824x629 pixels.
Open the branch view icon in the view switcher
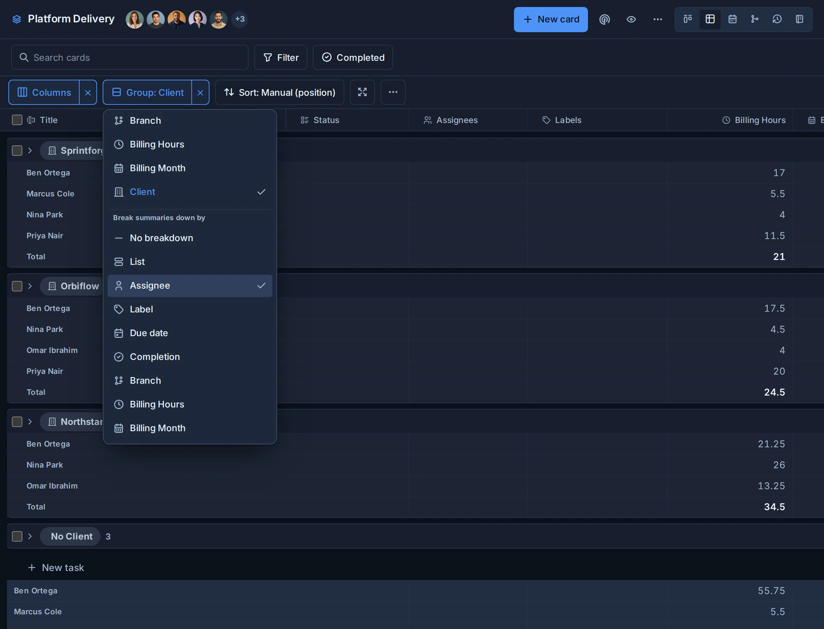pyautogui.click(x=755, y=19)
